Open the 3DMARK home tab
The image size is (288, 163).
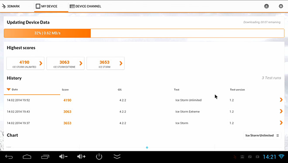[x=10, y=6]
